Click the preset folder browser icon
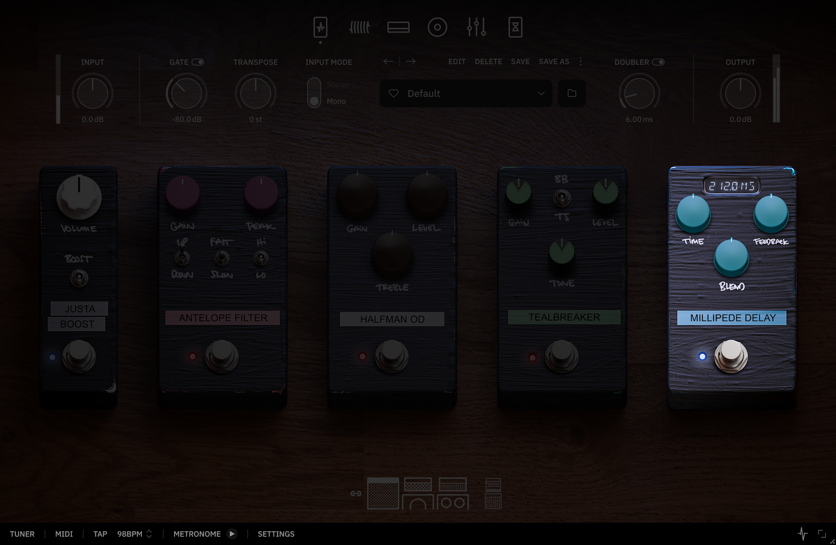The height and width of the screenshot is (545, 836). point(572,93)
